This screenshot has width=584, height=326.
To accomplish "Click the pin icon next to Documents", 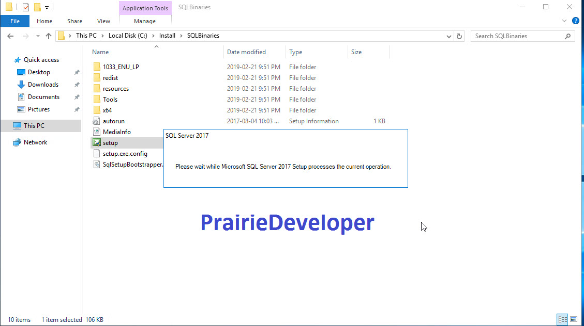I will click(77, 97).
